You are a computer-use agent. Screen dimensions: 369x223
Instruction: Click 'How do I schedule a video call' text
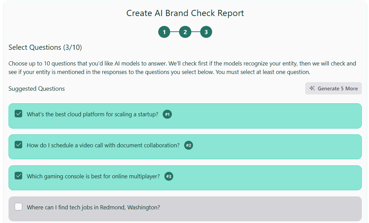click(103, 145)
